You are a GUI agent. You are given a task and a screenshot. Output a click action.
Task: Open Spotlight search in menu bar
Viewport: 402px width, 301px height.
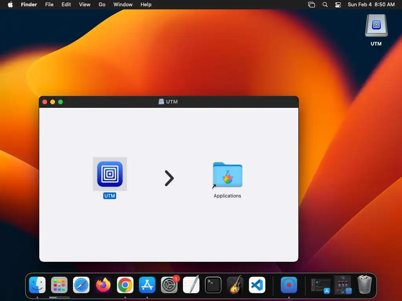click(x=325, y=5)
